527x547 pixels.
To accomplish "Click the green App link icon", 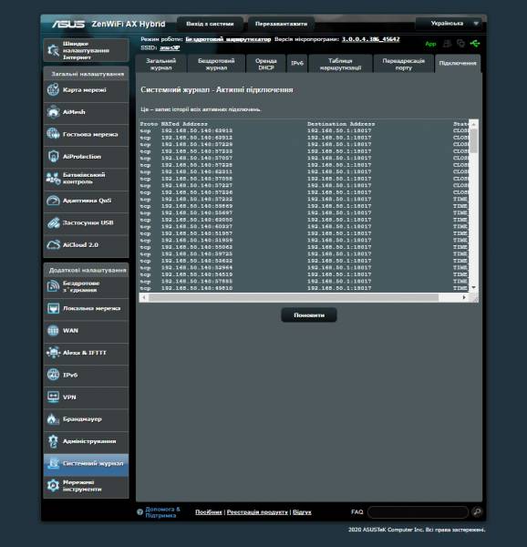I will [430, 44].
